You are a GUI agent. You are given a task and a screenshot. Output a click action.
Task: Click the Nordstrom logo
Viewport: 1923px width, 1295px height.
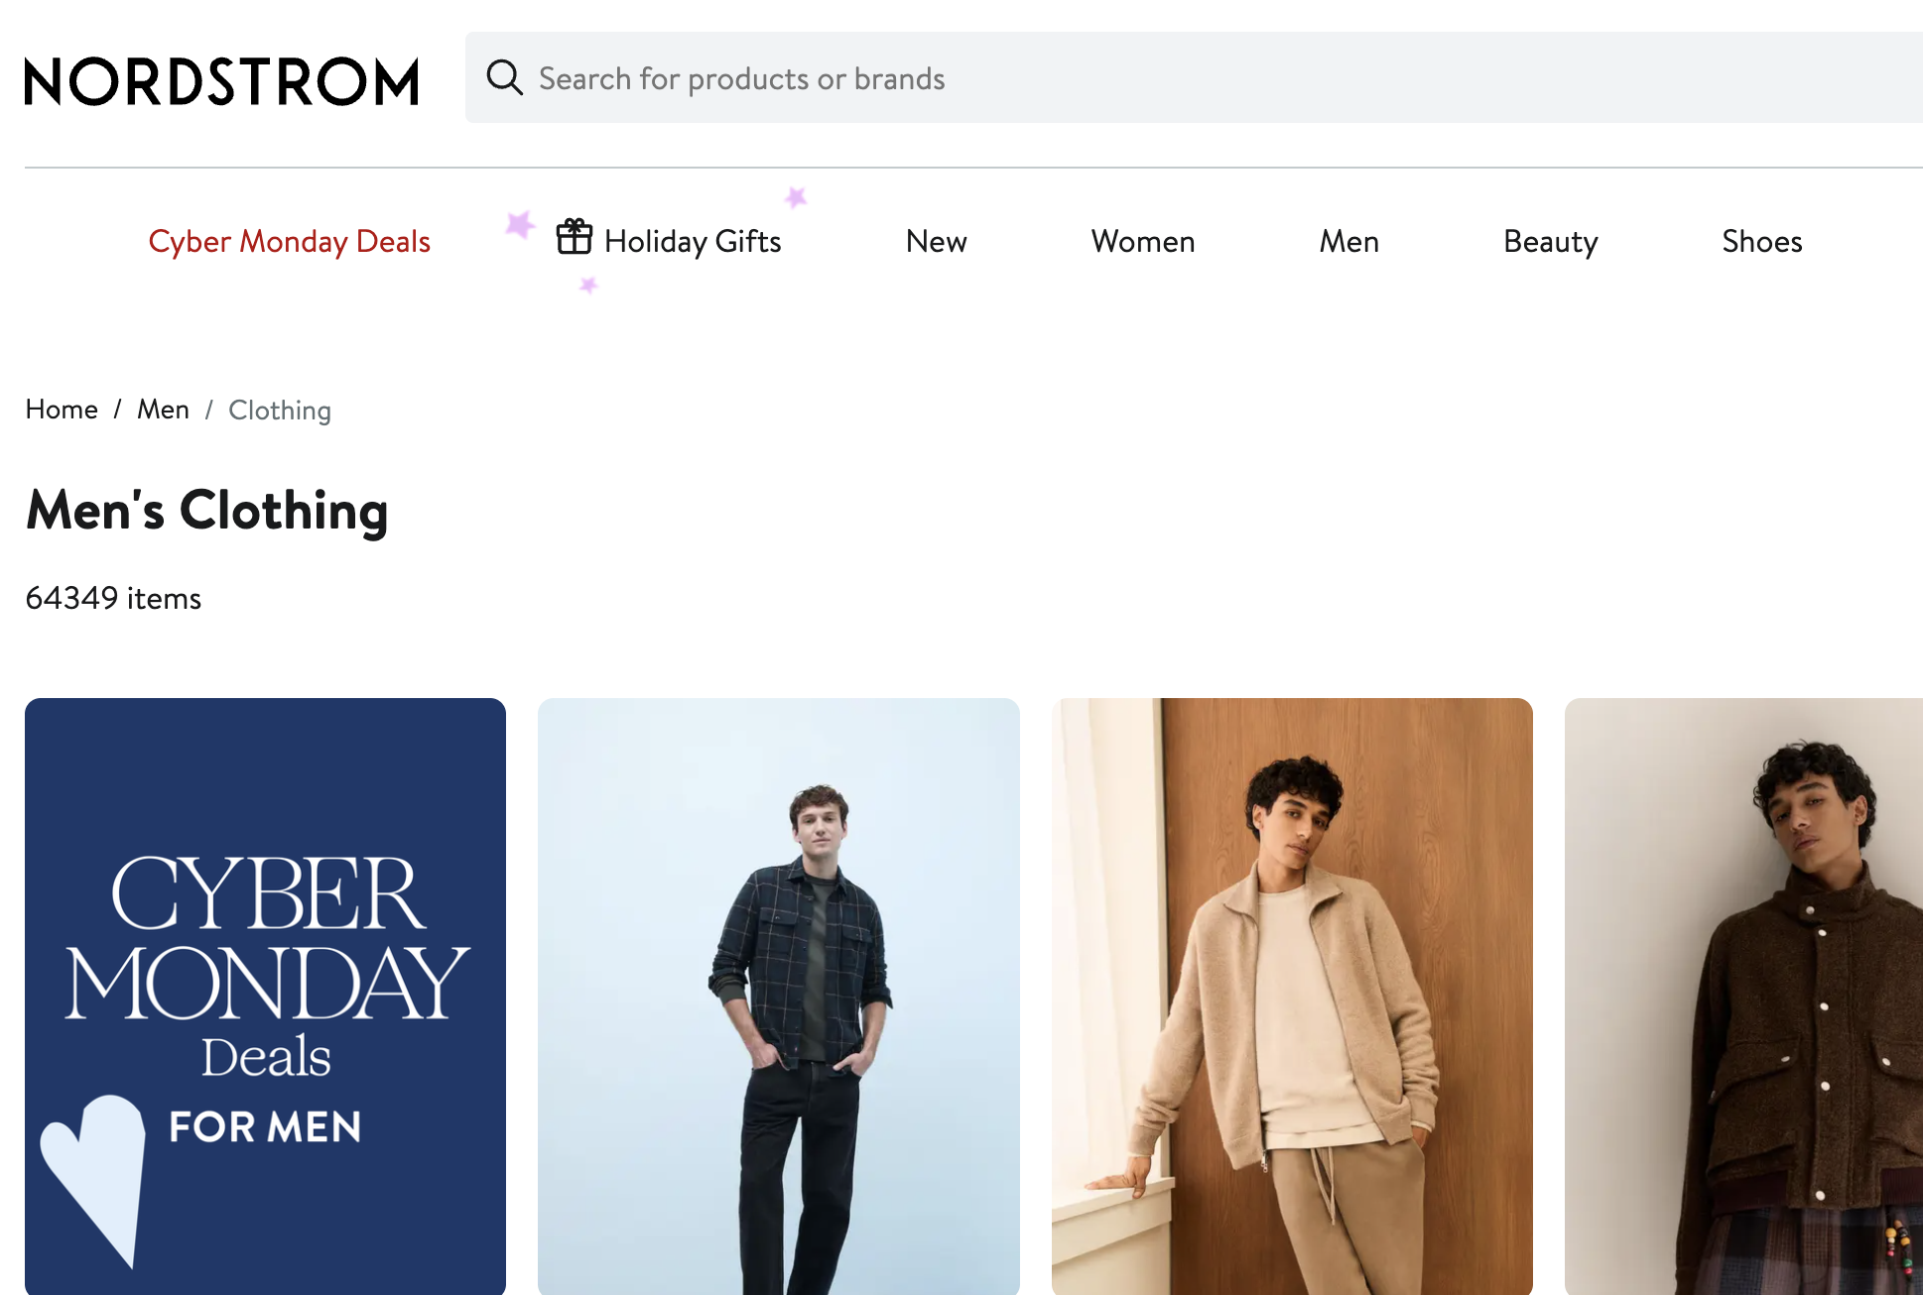tap(221, 80)
